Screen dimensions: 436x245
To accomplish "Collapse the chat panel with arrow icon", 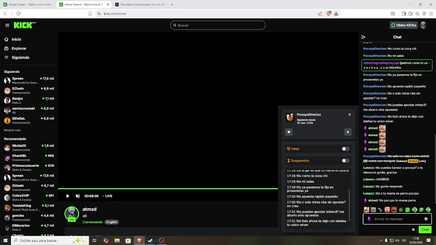I will pyautogui.click(x=363, y=37).
